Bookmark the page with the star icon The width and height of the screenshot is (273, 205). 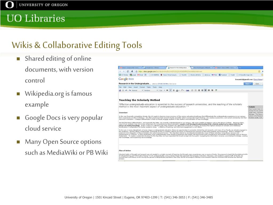136,72
